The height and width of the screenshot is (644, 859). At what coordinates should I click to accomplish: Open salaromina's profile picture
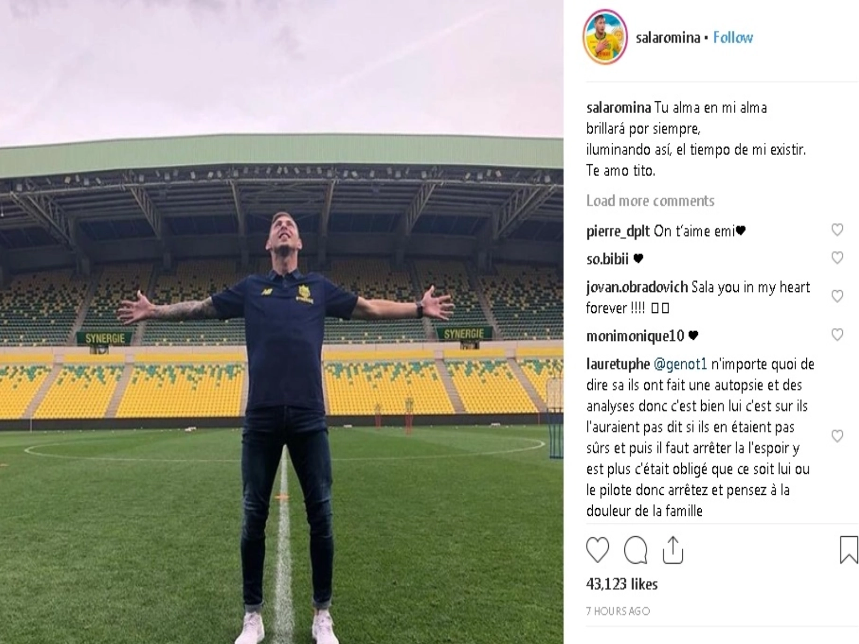point(605,37)
